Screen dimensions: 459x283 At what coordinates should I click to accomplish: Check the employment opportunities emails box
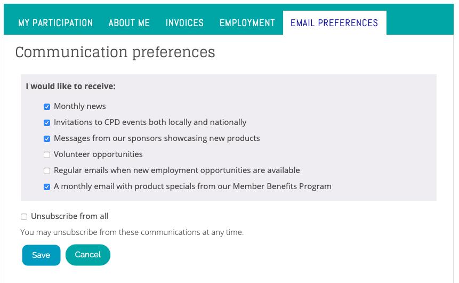(47, 171)
